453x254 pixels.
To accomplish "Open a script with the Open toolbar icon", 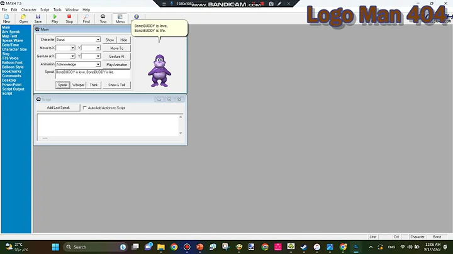I will [x=23, y=19].
